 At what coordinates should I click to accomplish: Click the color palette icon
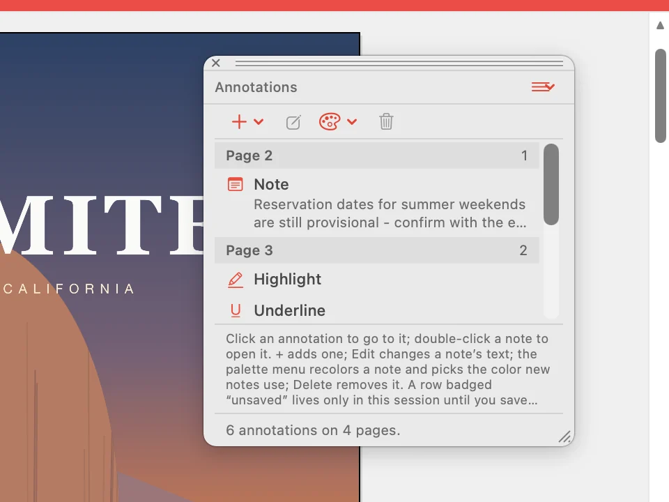[330, 121]
